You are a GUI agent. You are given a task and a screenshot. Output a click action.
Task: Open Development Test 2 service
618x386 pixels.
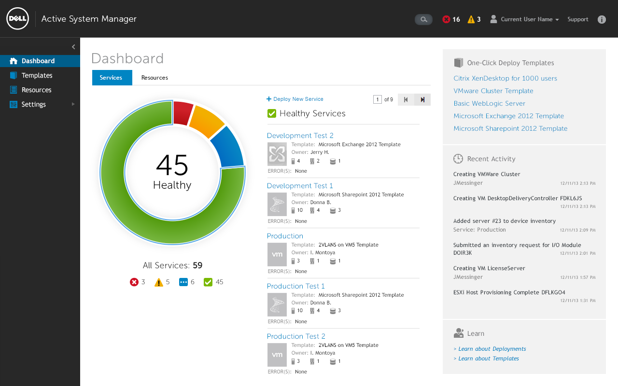[x=300, y=136]
